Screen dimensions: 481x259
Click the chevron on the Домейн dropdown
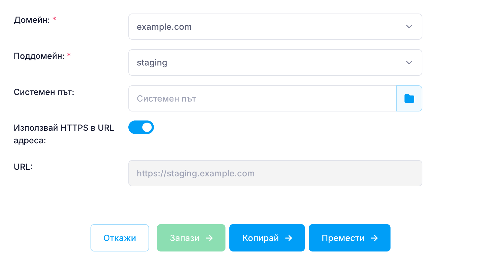click(409, 26)
